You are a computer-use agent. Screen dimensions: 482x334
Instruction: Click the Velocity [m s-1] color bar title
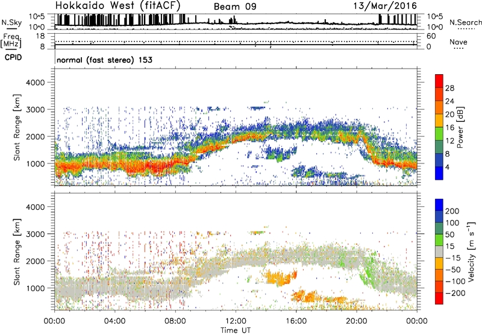pos(471,251)
